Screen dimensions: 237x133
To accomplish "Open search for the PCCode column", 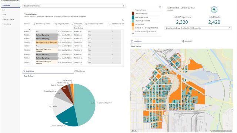I will coord(34,24).
